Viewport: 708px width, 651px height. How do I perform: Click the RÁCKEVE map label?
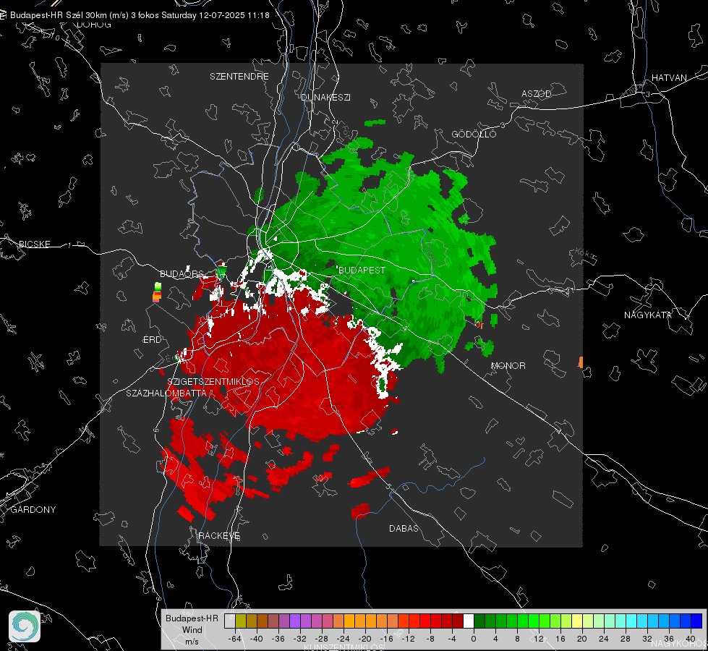click(x=219, y=536)
